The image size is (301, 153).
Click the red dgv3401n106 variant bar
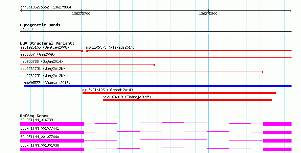(x=179, y=93)
